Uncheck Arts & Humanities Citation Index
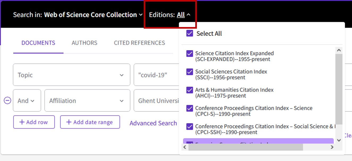The width and height of the screenshot is (352, 161). pos(190,90)
